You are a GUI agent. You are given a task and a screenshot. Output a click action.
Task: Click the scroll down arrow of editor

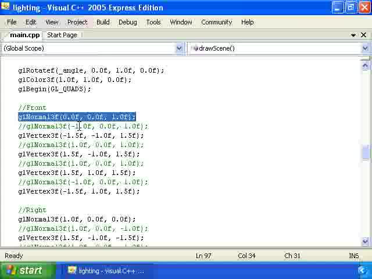(365, 242)
